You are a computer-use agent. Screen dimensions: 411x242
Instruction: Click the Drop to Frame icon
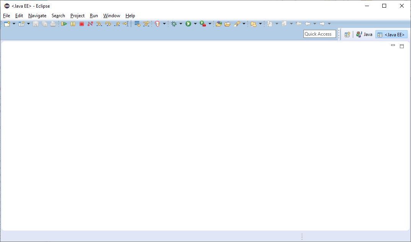pyautogui.click(x=137, y=24)
